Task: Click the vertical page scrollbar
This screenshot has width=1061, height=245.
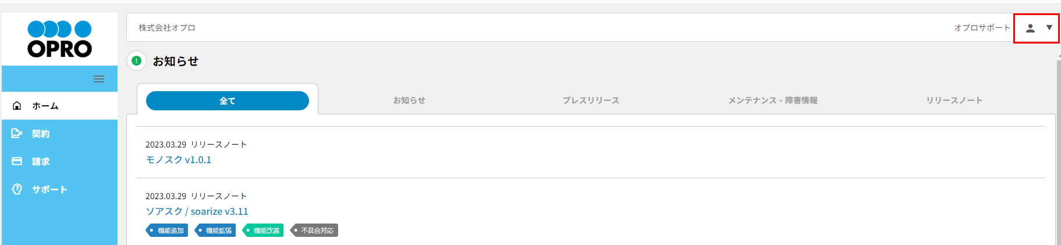Action: pos(1058,151)
